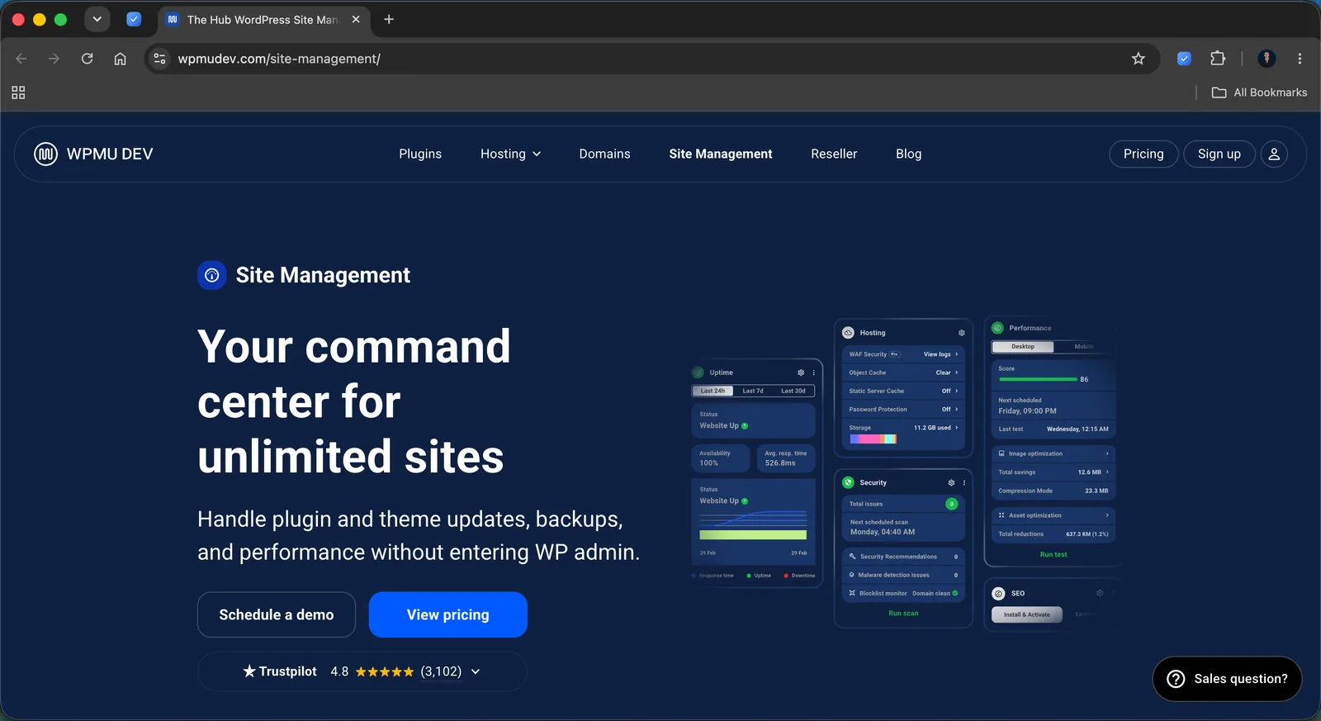Image resolution: width=1321 pixels, height=721 pixels.
Task: View site information icon in address bar
Action: [160, 59]
